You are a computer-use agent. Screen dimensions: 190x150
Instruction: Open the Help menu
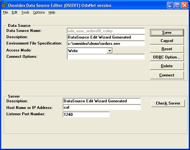[x=52, y=12]
